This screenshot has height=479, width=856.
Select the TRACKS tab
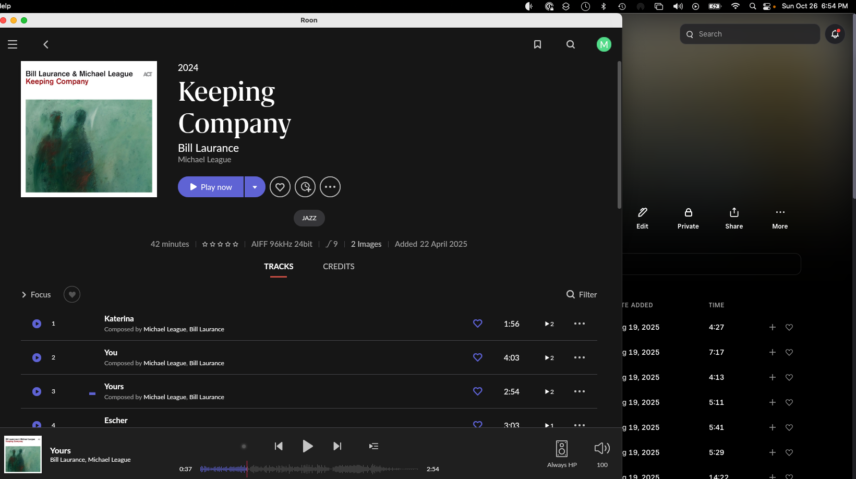pyautogui.click(x=279, y=267)
